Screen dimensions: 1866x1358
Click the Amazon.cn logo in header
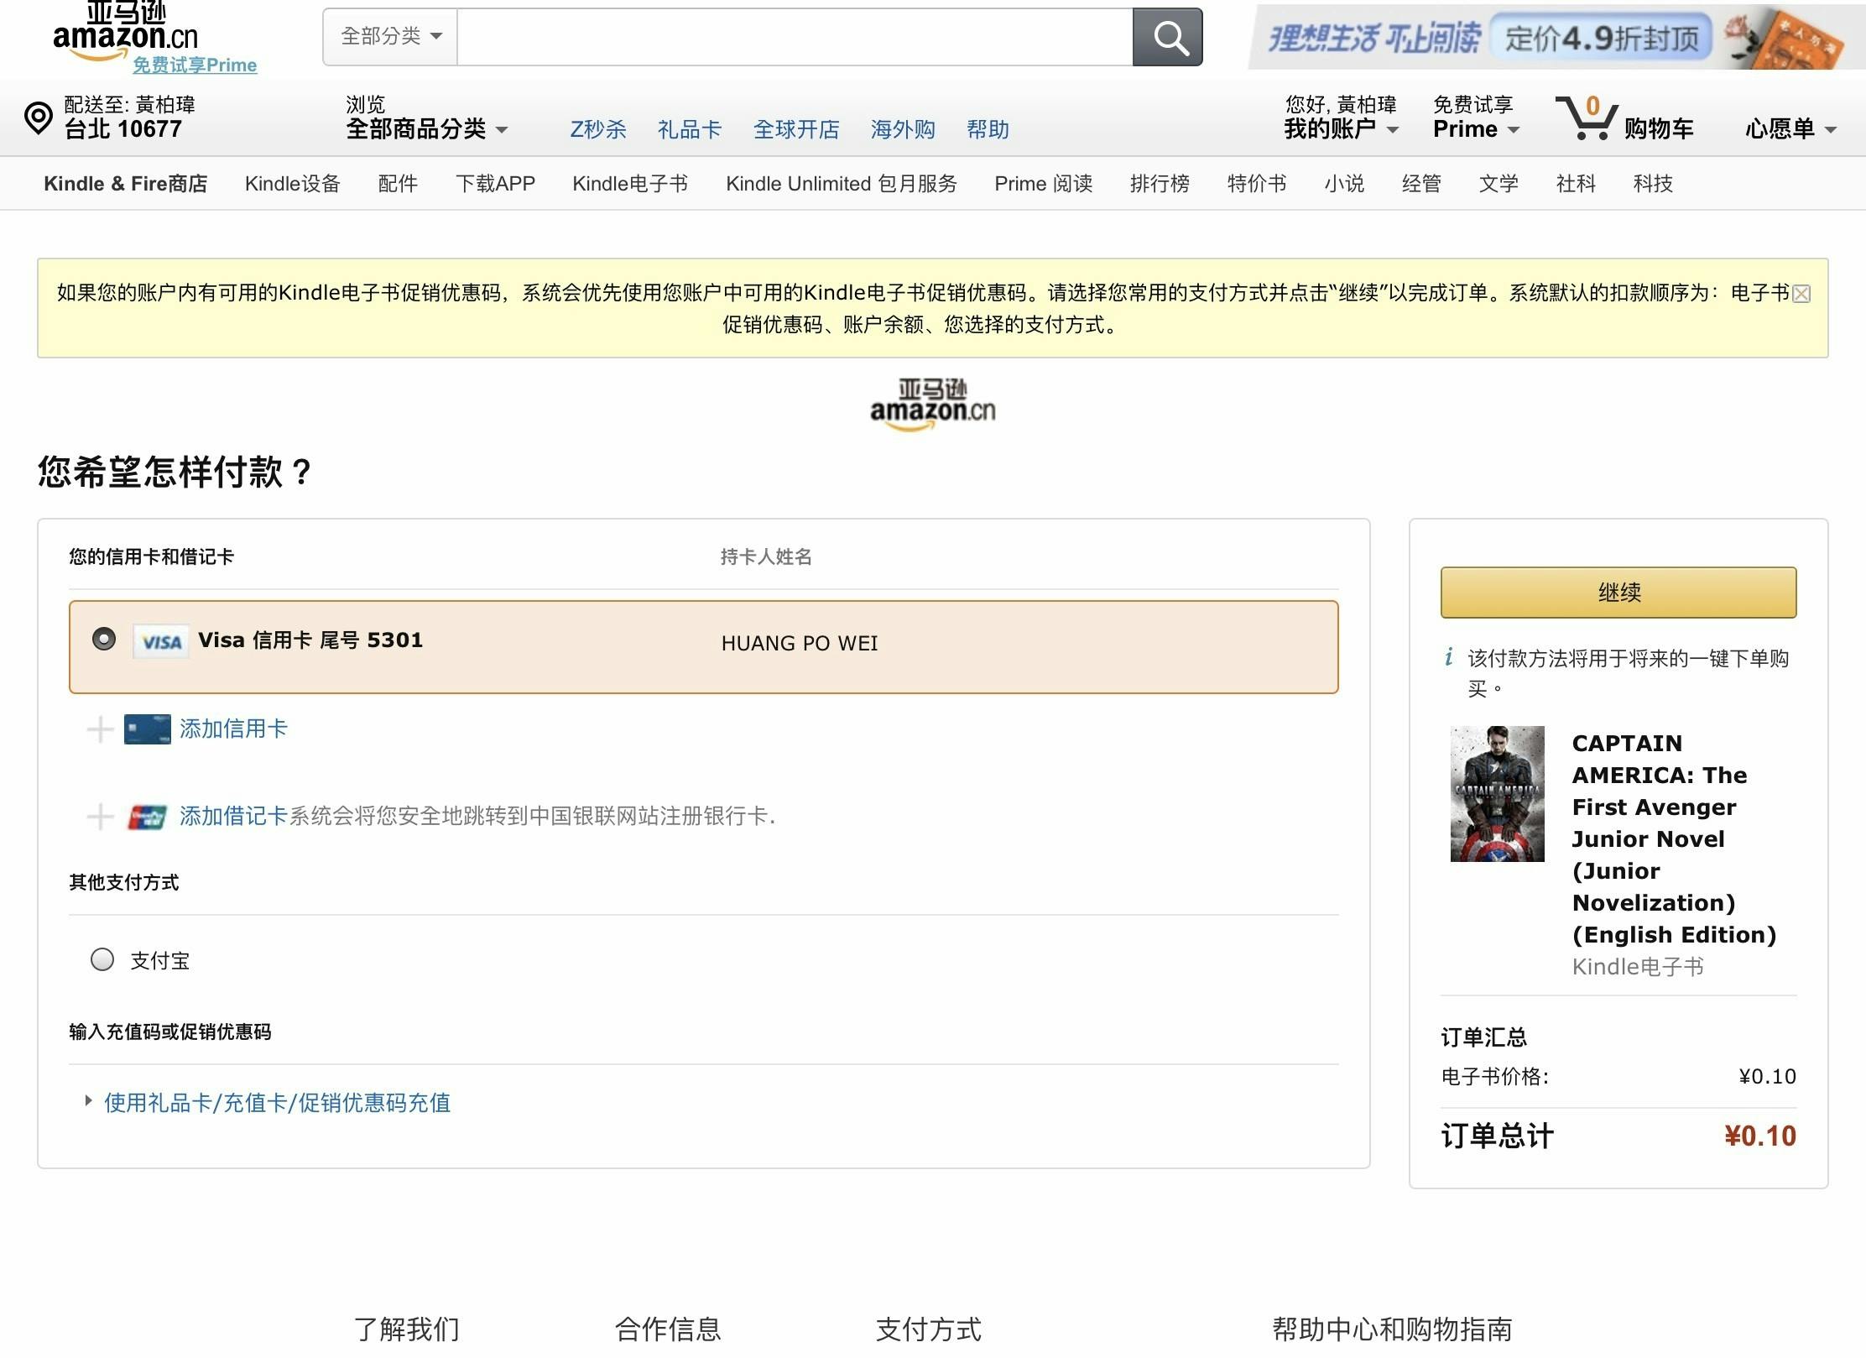click(x=126, y=34)
